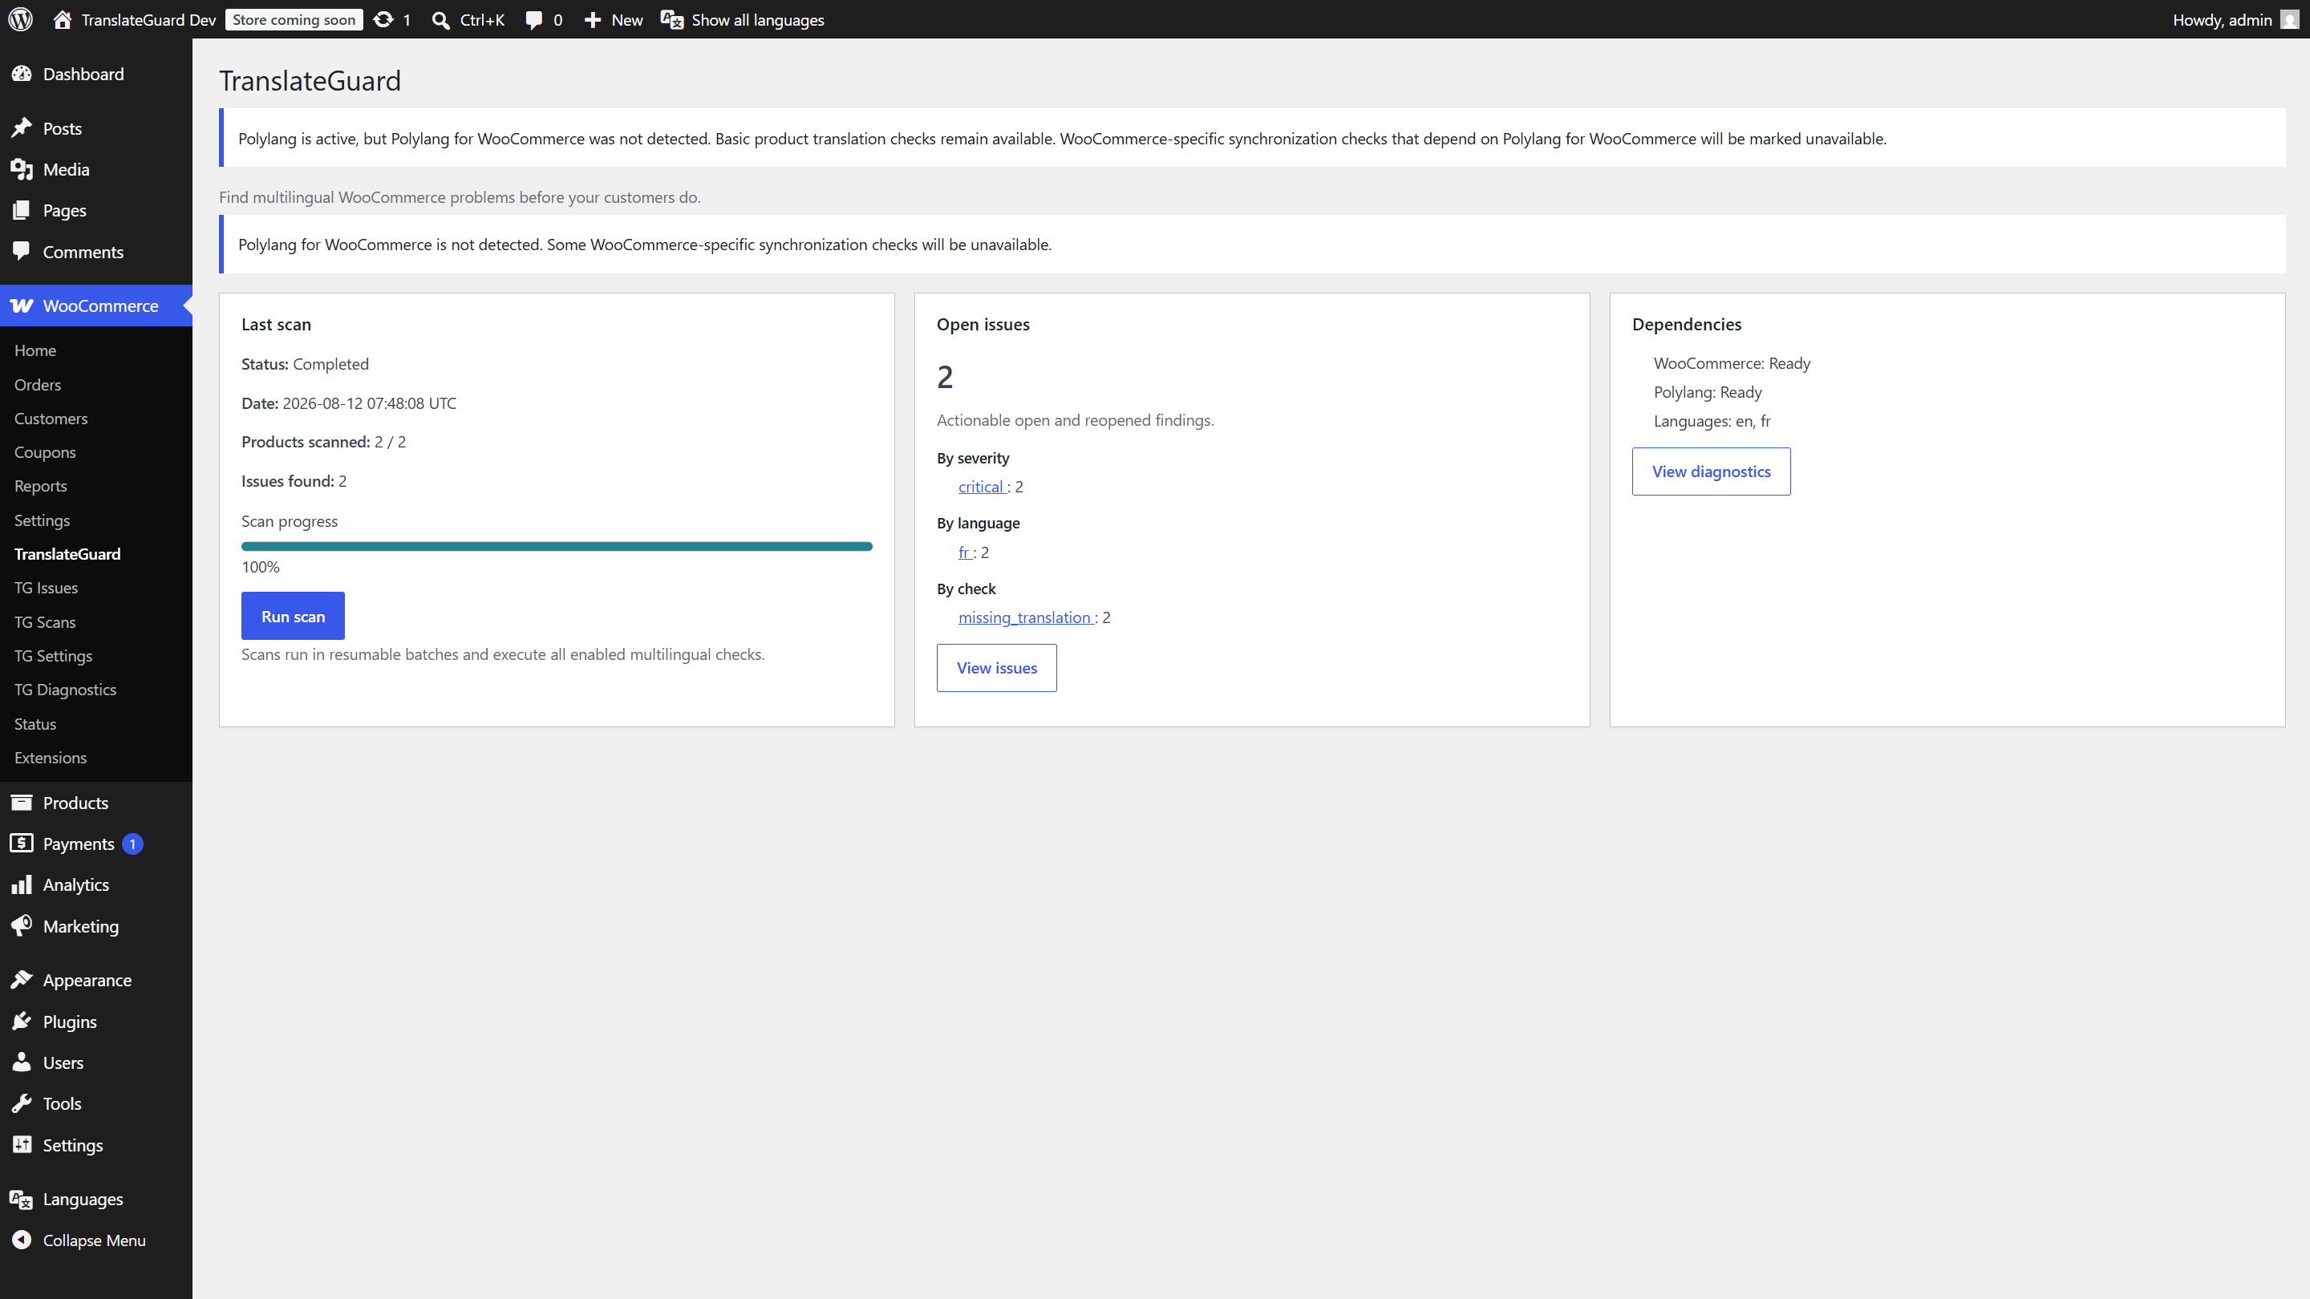Open the TG Scans submenu item
2310x1299 pixels.
(x=45, y=622)
